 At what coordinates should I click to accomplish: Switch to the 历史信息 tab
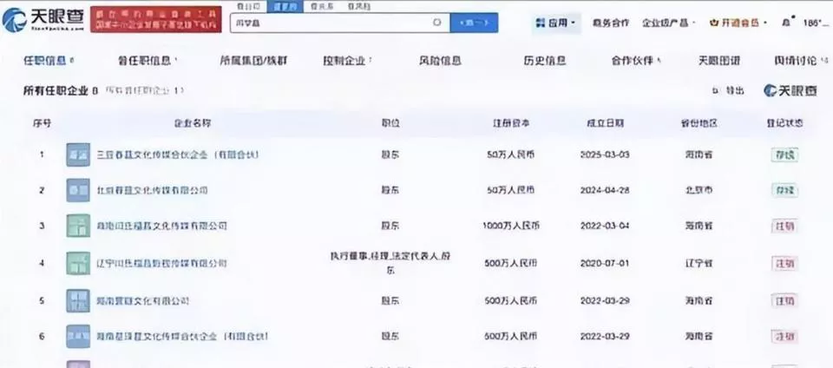(x=544, y=61)
